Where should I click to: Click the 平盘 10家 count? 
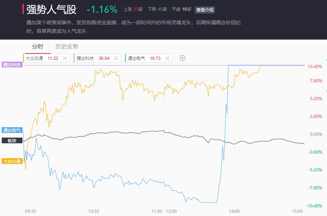pos(181,9)
